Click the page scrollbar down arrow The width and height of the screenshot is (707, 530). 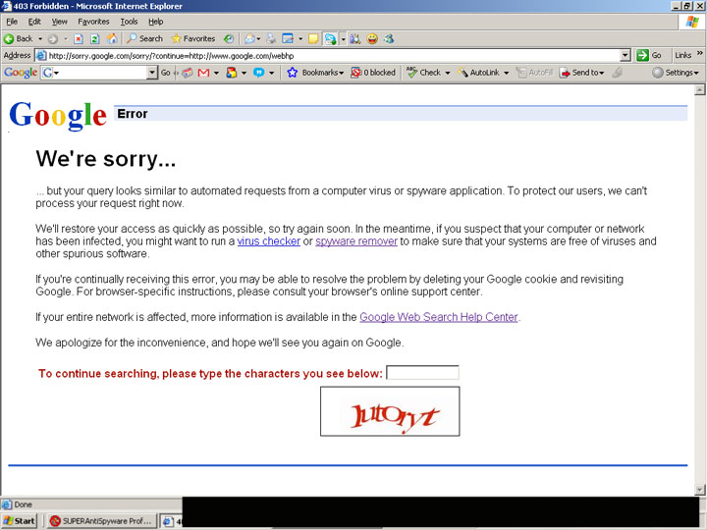pos(700,490)
